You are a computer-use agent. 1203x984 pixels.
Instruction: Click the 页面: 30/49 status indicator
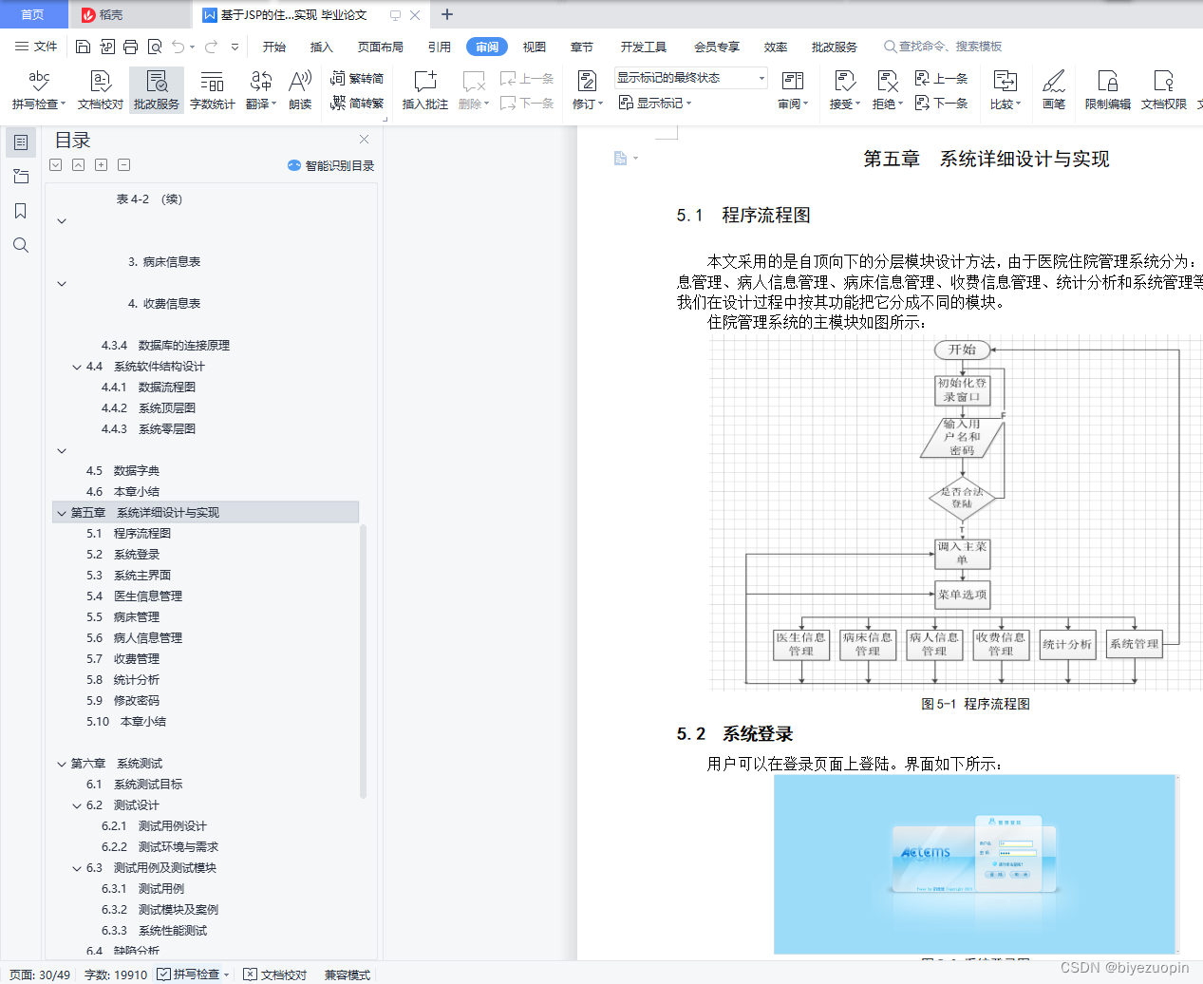pyautogui.click(x=40, y=975)
